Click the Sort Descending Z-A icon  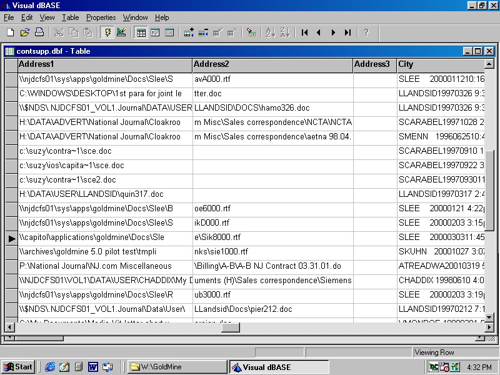click(285, 32)
